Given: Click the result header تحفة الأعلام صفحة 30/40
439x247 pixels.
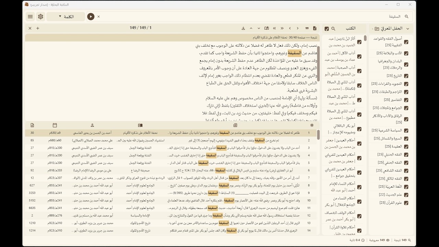Looking at the screenshot, I should [x=171, y=37].
